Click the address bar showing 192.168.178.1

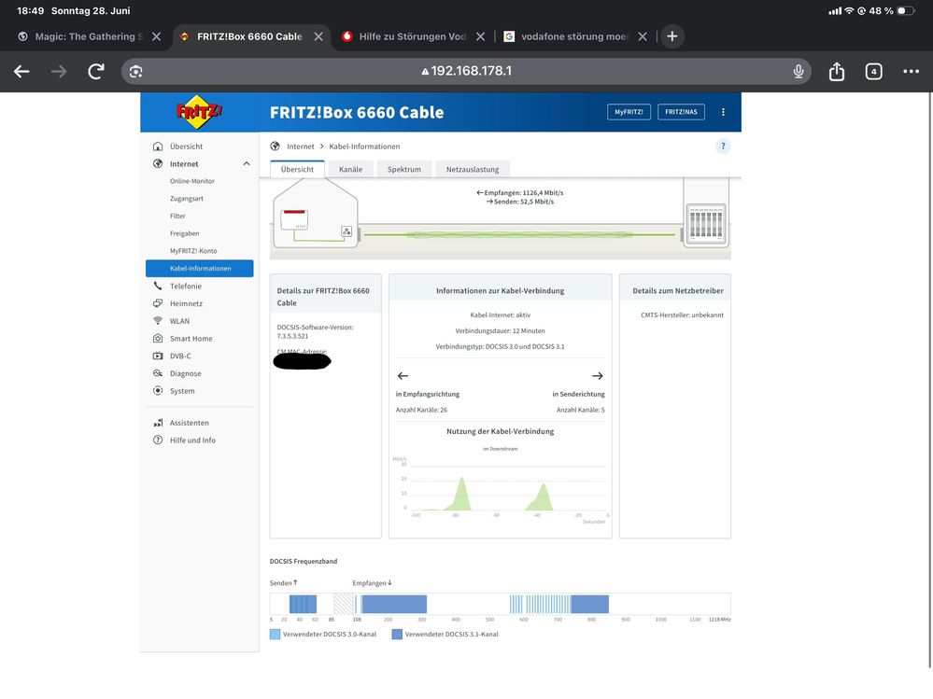[466, 71]
